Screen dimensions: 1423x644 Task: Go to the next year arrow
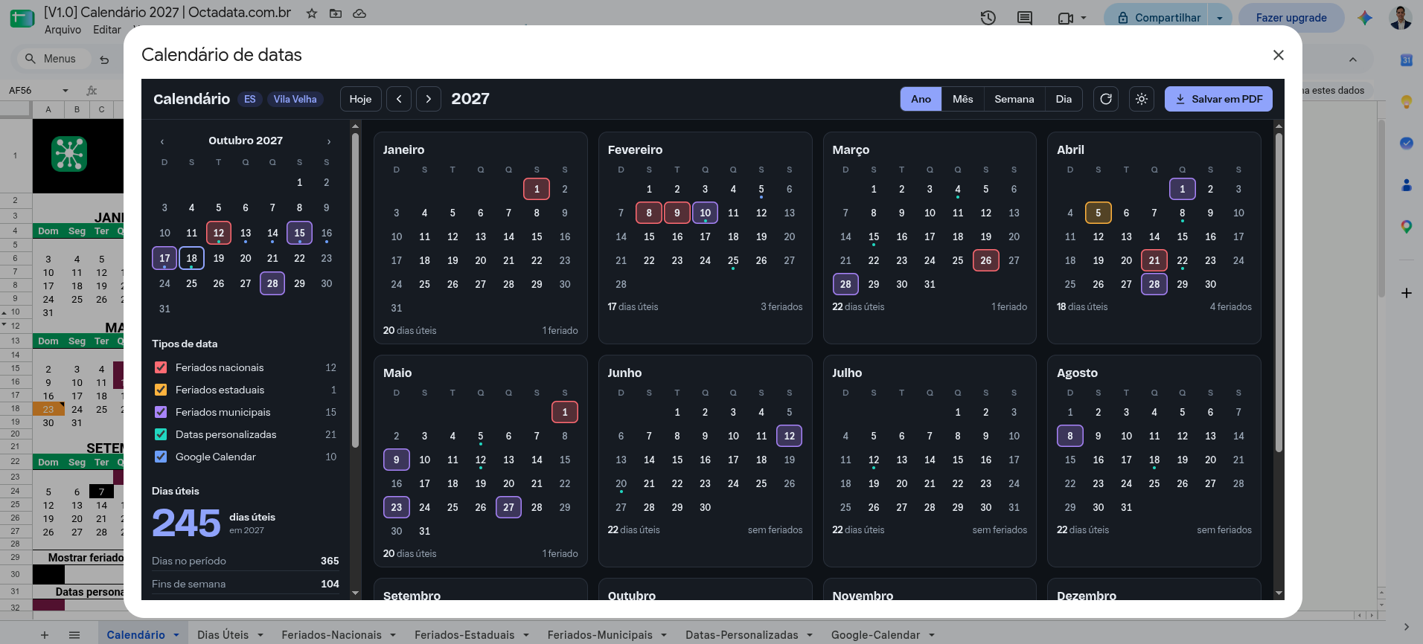tap(429, 99)
